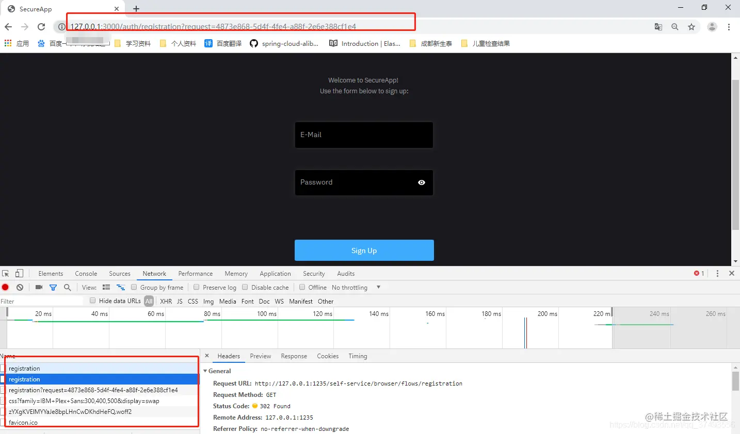Switch to the Console panel
The width and height of the screenshot is (740, 434).
pyautogui.click(x=86, y=273)
